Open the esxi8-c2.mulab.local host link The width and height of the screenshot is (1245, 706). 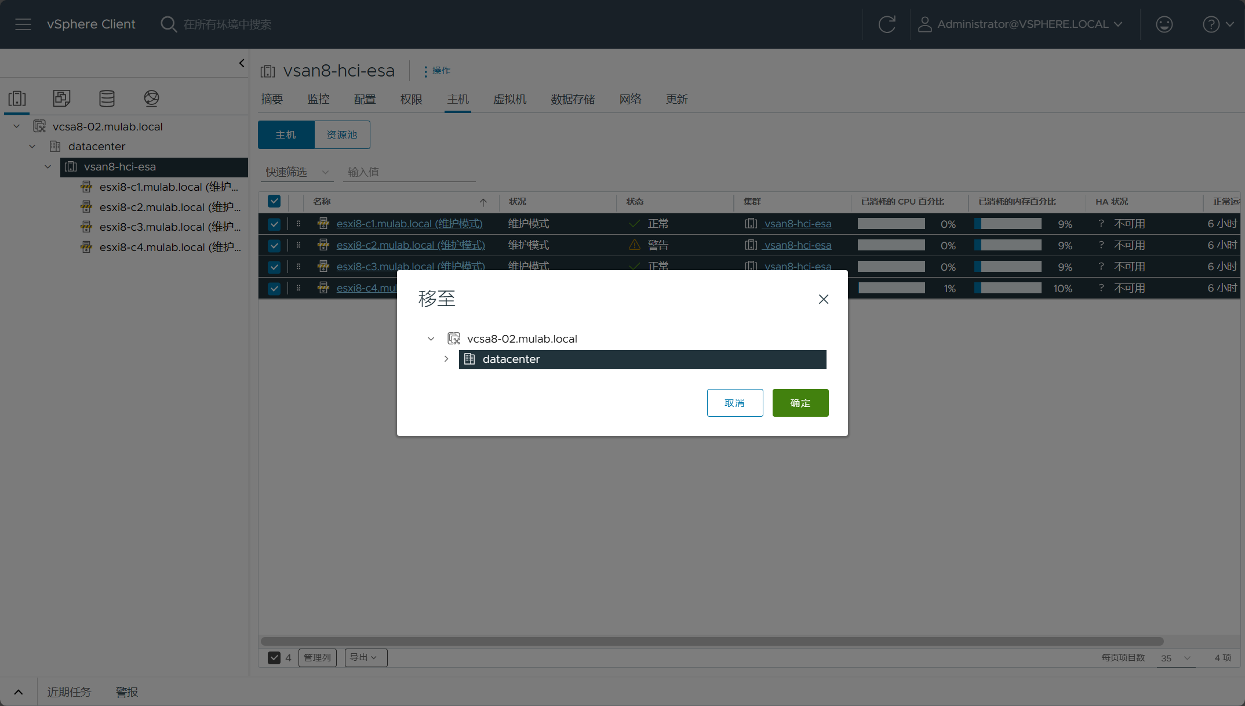[410, 245]
